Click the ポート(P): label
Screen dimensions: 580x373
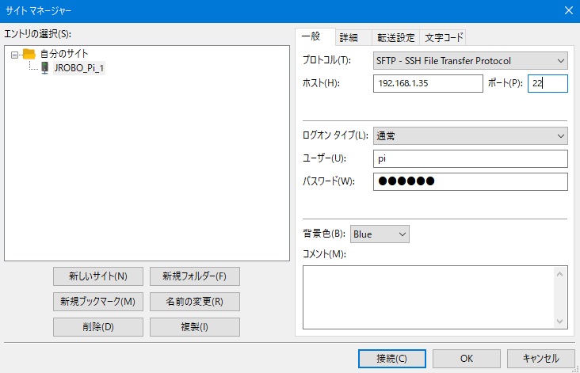tap(506, 83)
